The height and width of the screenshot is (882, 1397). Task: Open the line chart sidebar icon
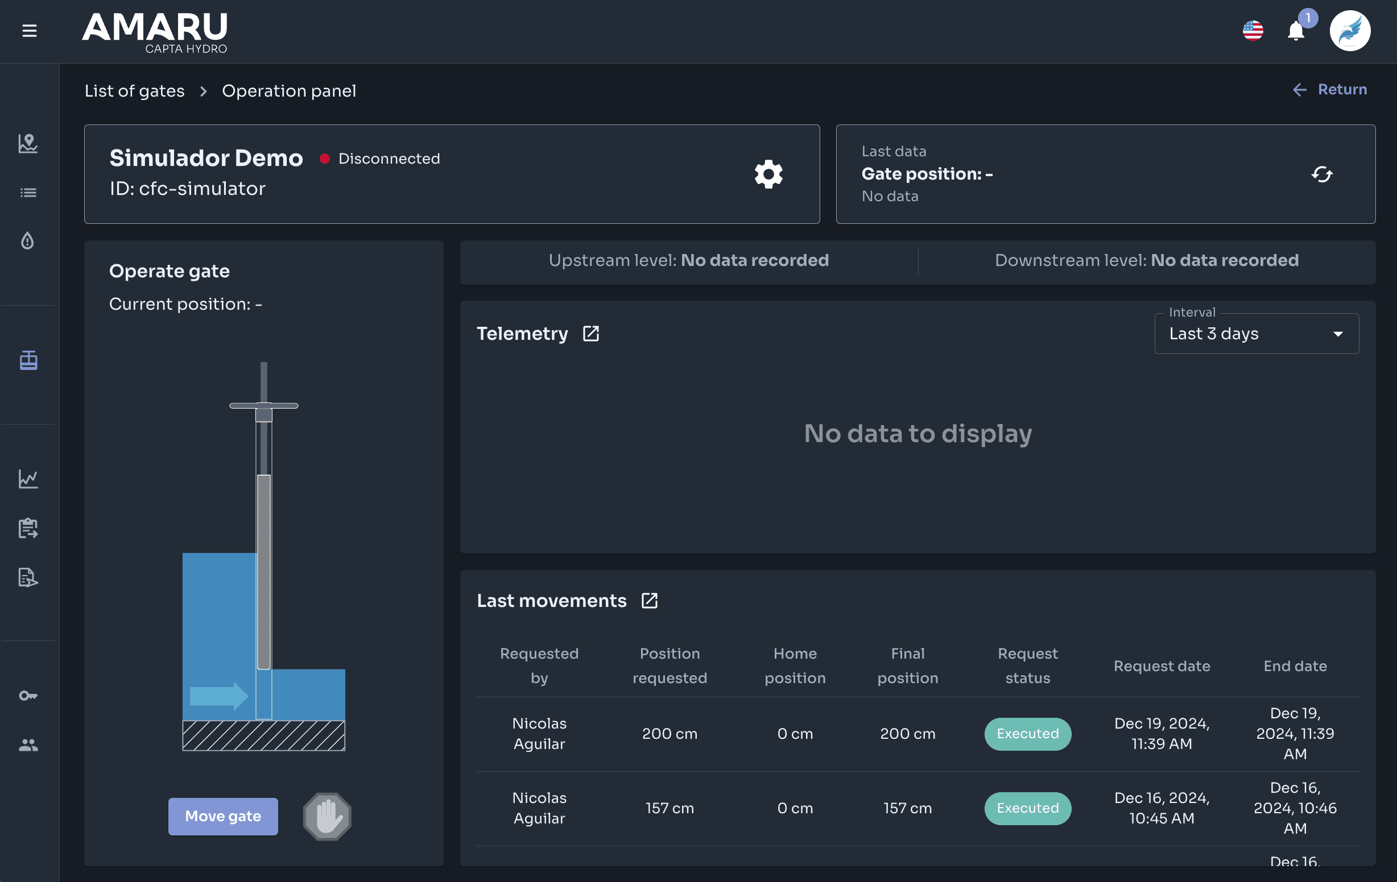pos(28,479)
